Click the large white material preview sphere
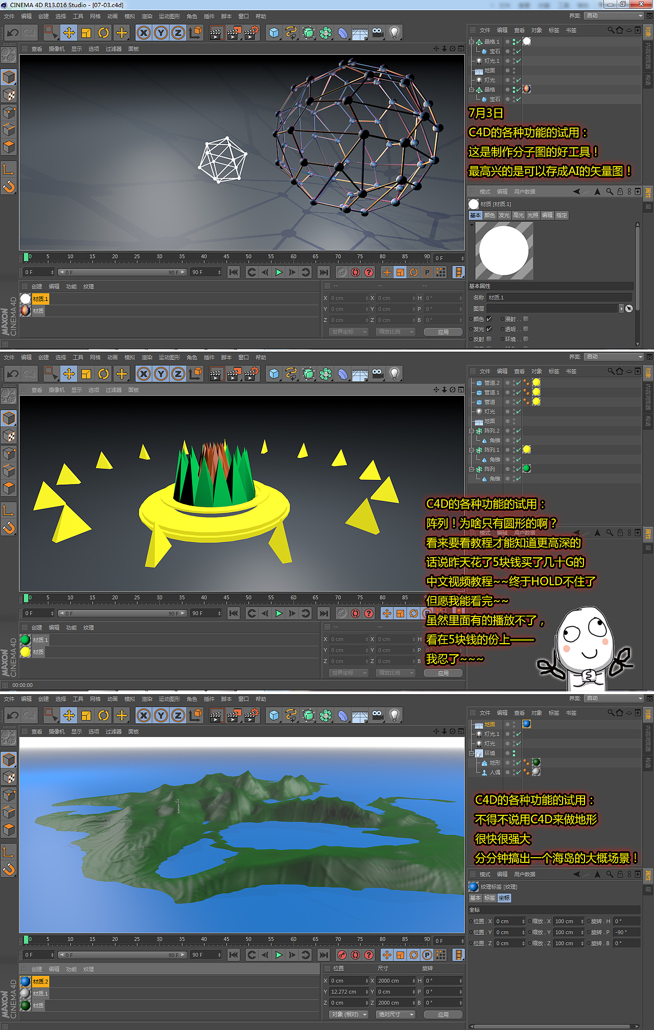 coord(504,250)
